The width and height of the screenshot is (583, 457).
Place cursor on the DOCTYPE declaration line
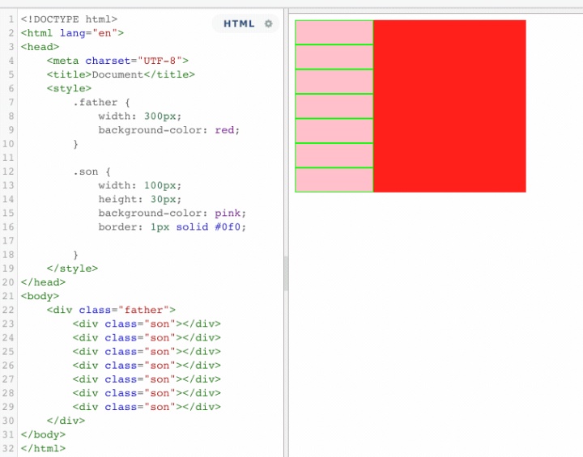(69, 19)
